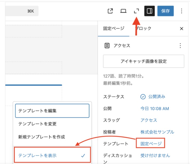Viewport: 190px width, 164px height.
Task: Click the laptop device preview icon
Action: point(123,11)
